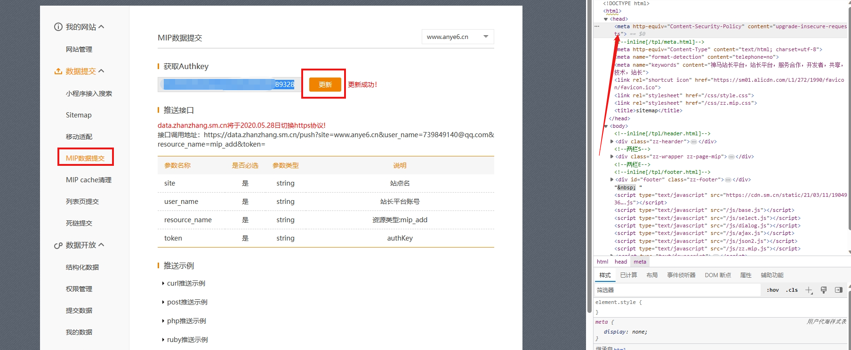Toggle :hov element state panel
Viewport: 851px width, 350px height.
[x=773, y=290]
